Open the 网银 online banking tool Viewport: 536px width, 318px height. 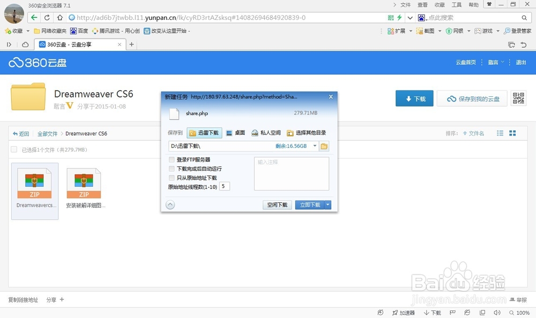455,31
